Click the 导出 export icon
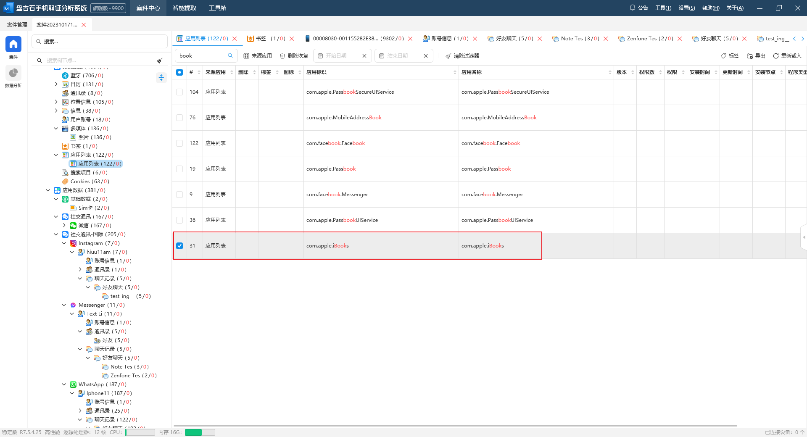The height and width of the screenshot is (437, 807). pyautogui.click(x=750, y=56)
